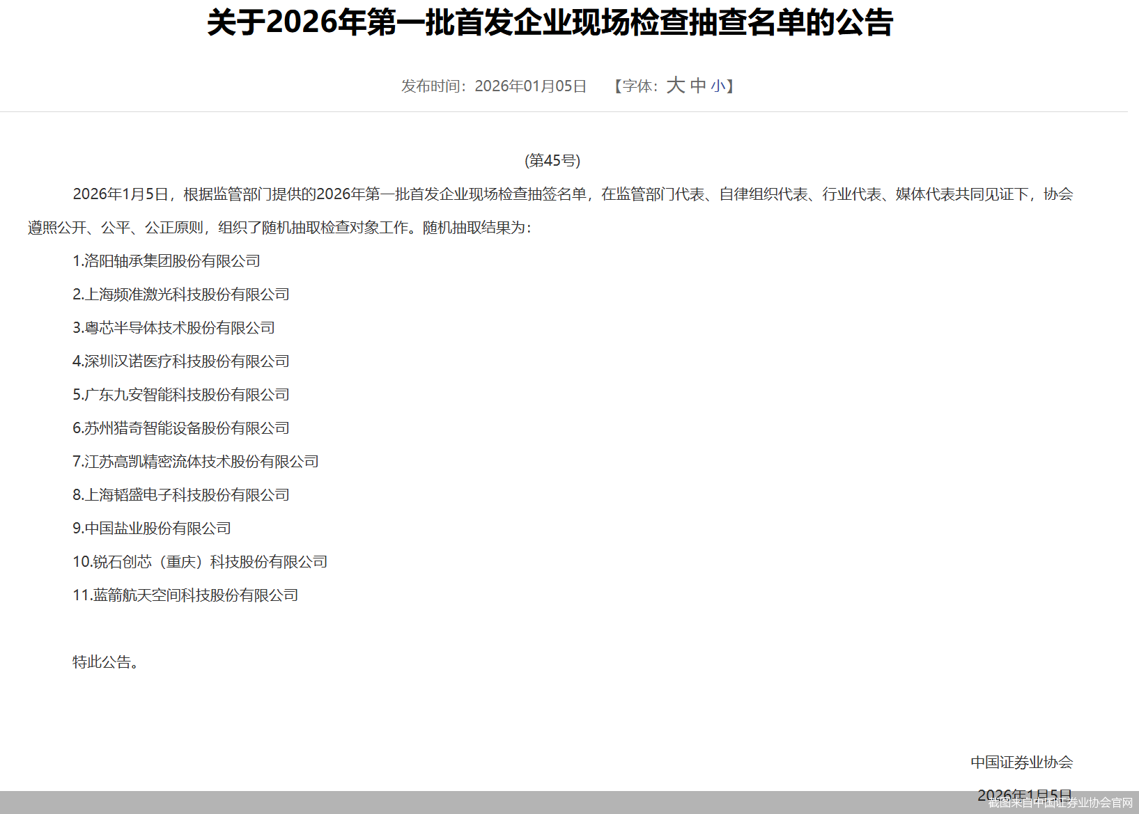Click the document number (第45号)
The width and height of the screenshot is (1139, 814).
coord(554,161)
